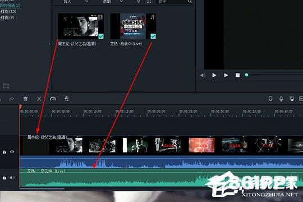Add a marker with the shield icon
Image resolution: width=303 pixels, height=202 pixels.
pyautogui.click(x=270, y=99)
